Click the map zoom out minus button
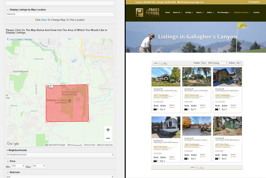 [108, 138]
